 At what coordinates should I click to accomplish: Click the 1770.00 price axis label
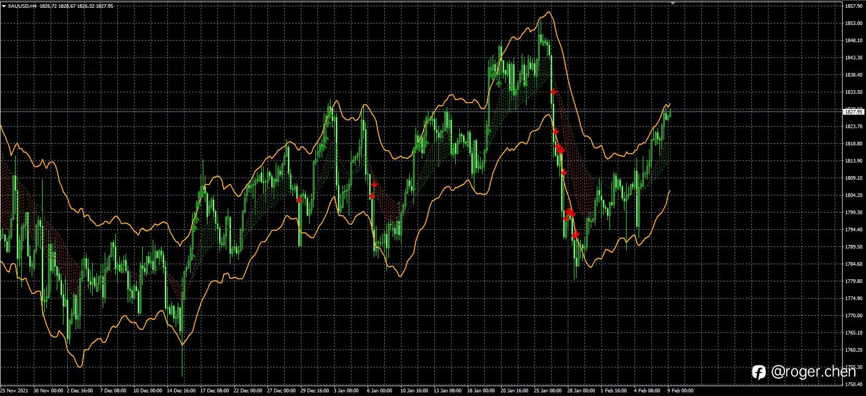pyautogui.click(x=853, y=316)
